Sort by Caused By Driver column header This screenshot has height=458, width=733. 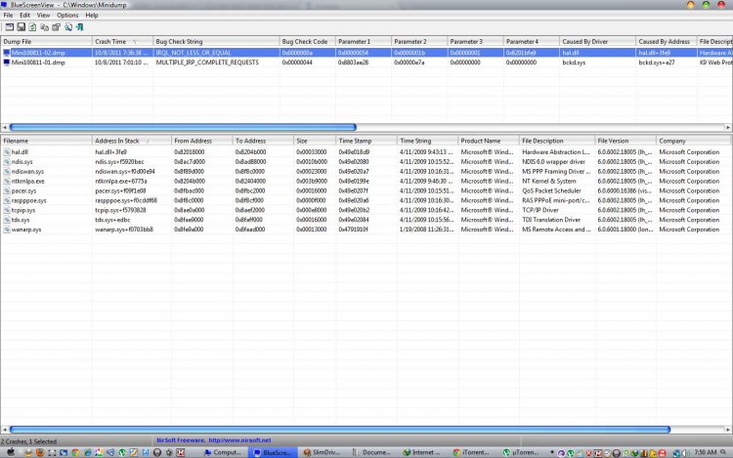pos(597,42)
